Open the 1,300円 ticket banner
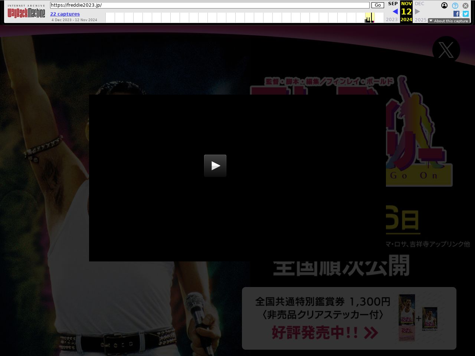 pyautogui.click(x=349, y=318)
